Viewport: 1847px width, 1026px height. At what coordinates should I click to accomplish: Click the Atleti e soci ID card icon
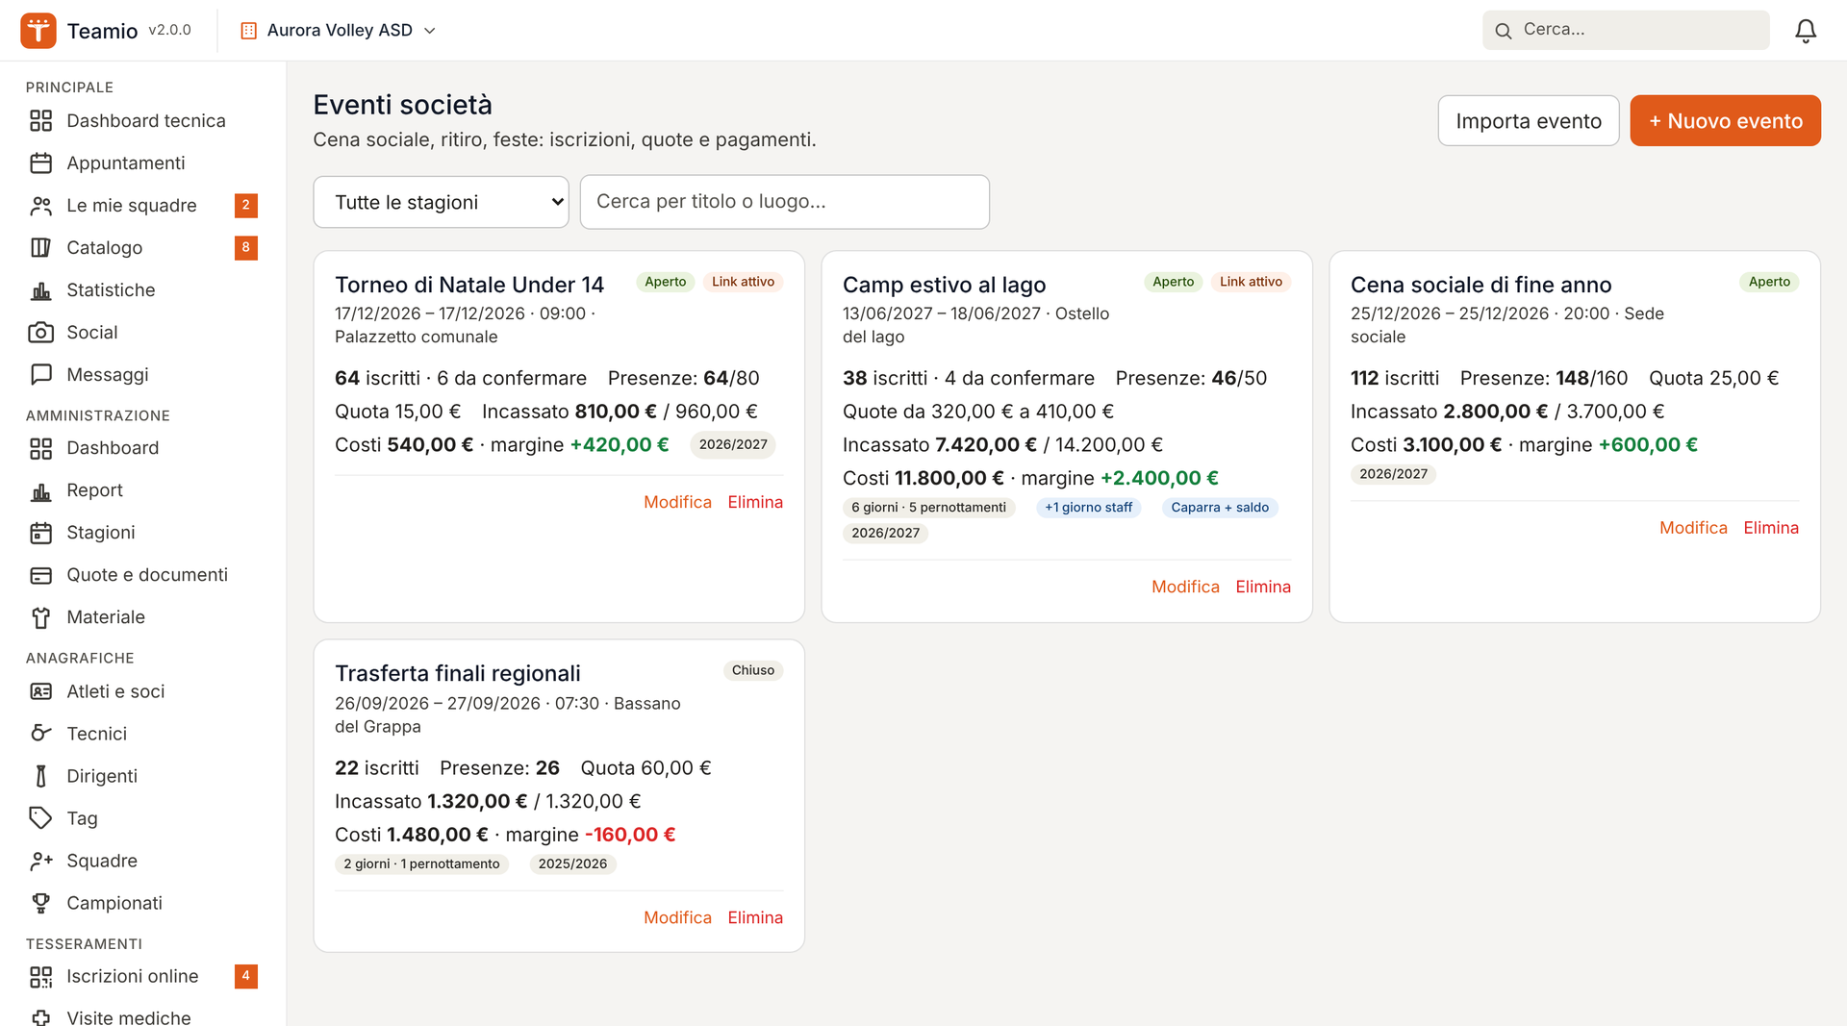[x=40, y=691]
